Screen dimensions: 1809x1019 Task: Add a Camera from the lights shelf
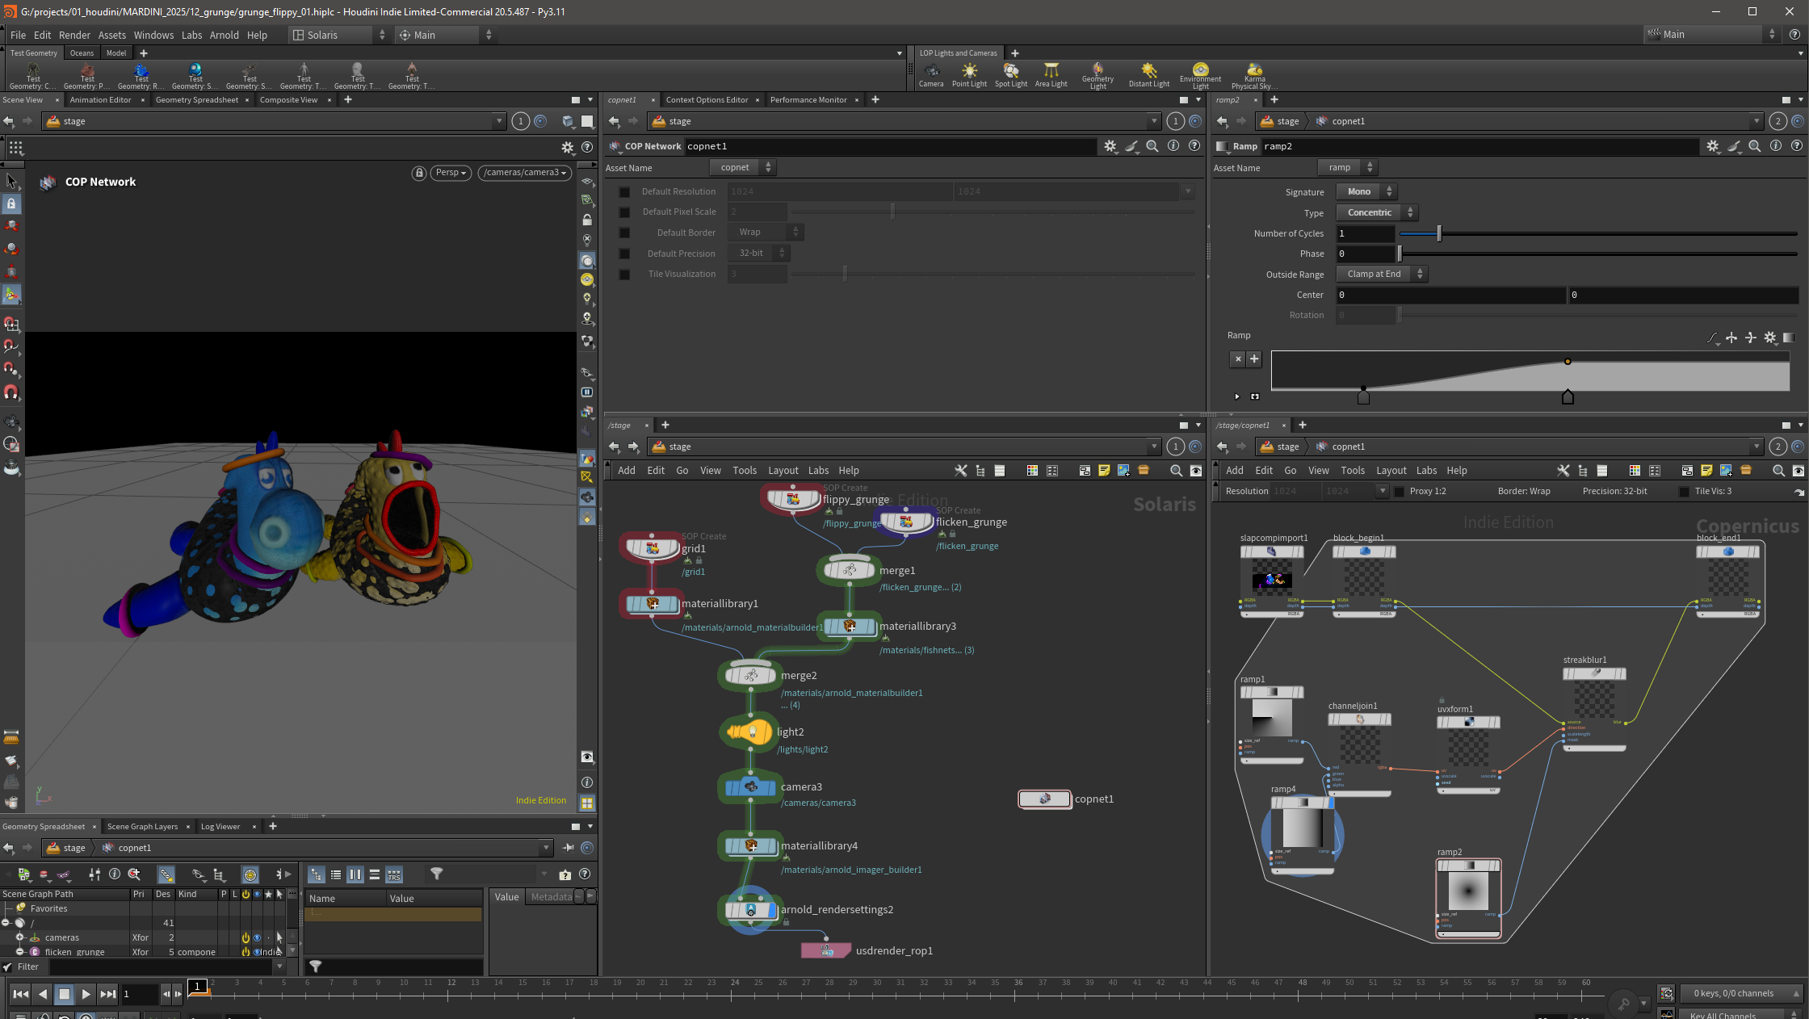[x=931, y=75]
